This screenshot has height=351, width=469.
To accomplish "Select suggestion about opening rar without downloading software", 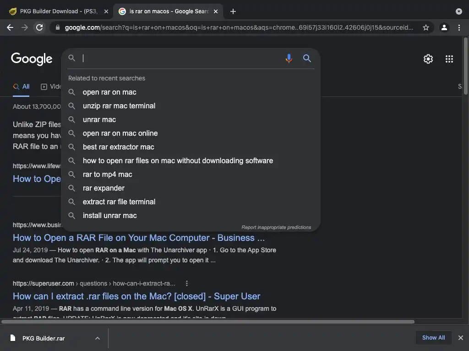I will (x=191, y=161).
